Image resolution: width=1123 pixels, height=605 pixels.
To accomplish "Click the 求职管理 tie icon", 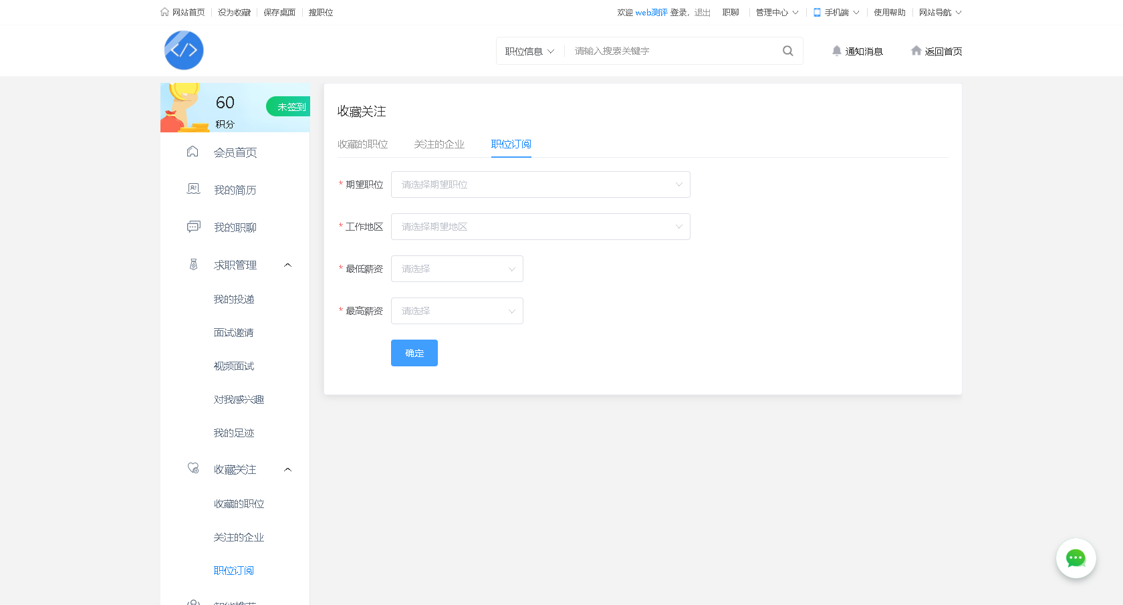I will coord(193,265).
